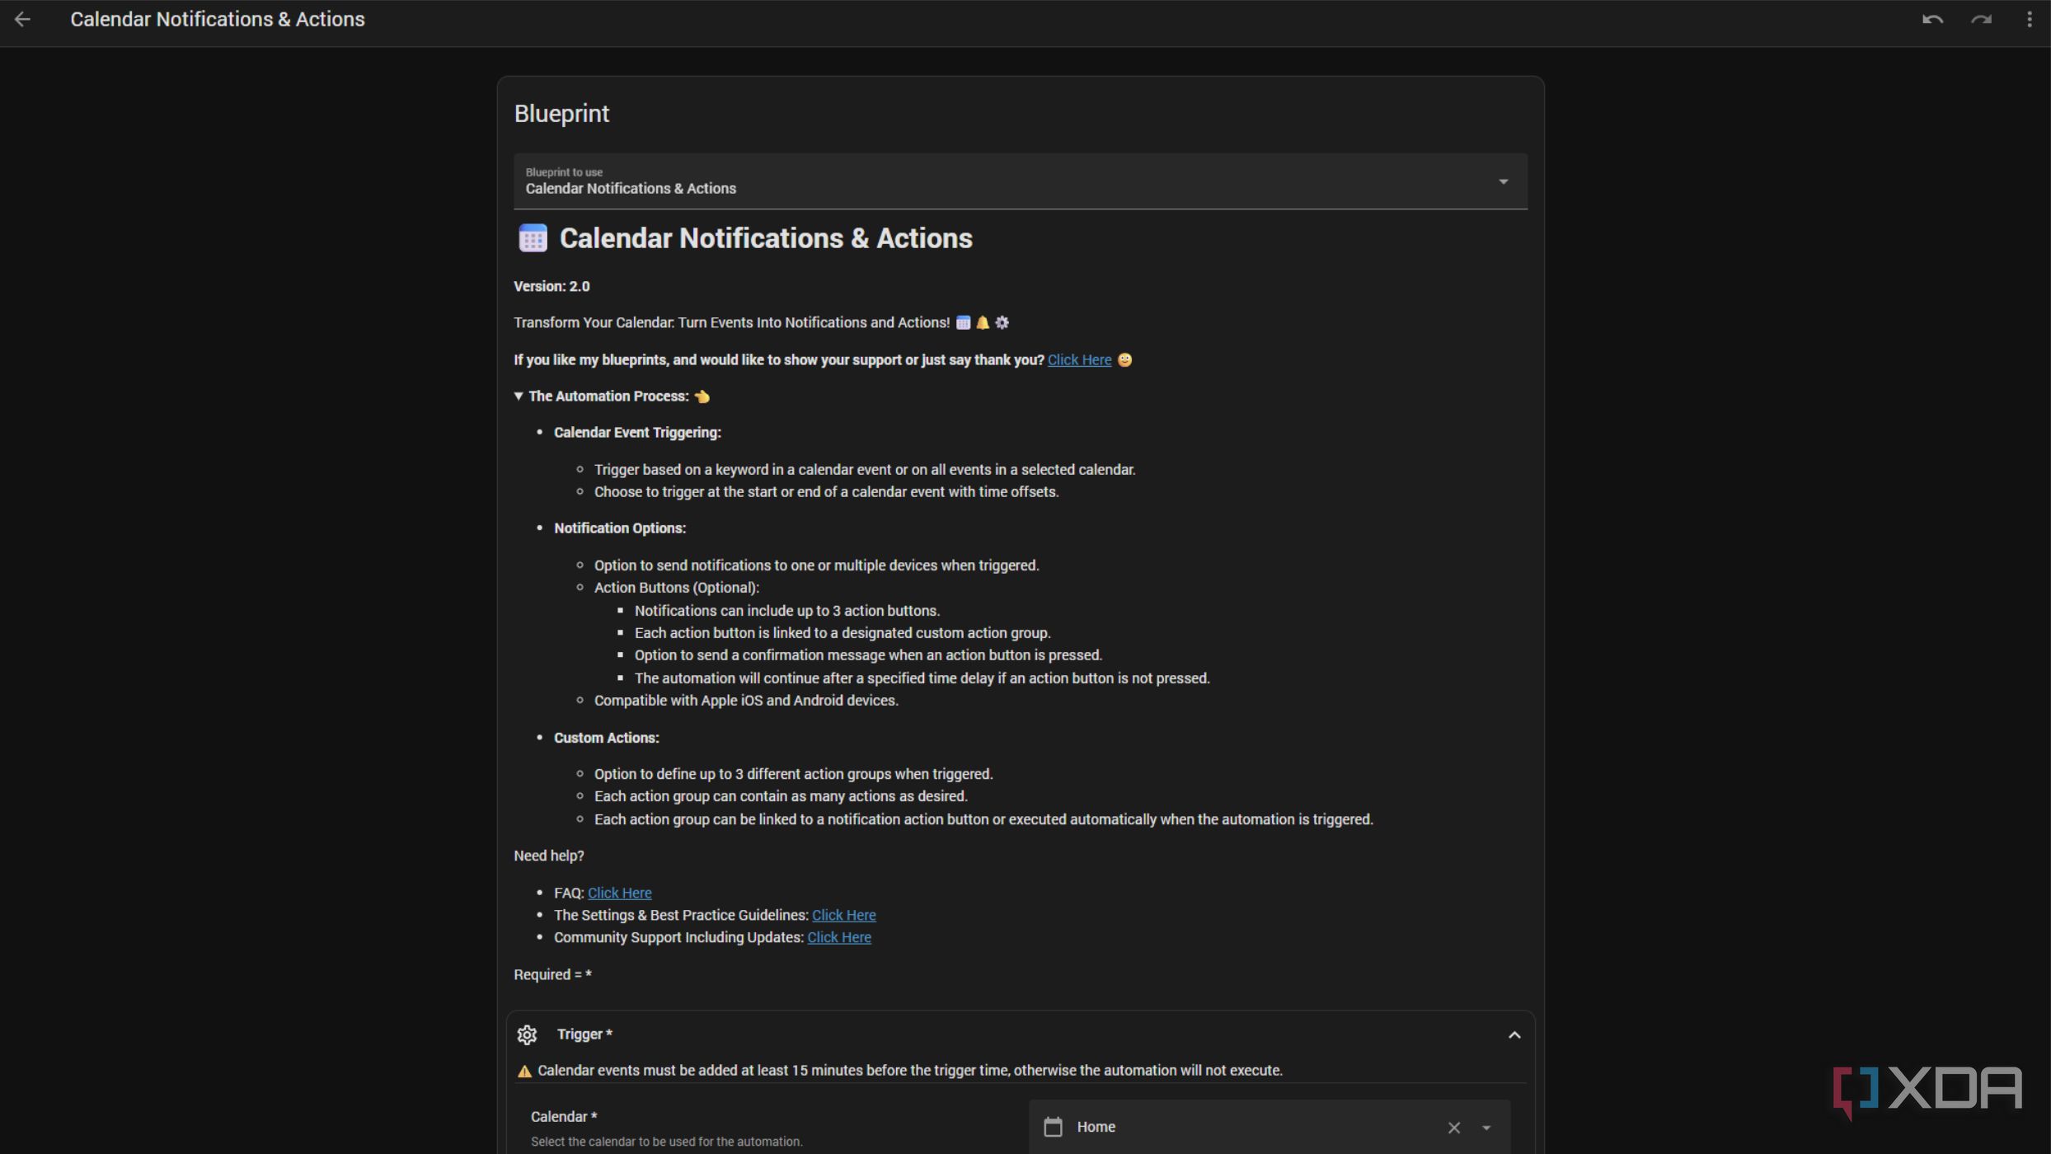The width and height of the screenshot is (2051, 1154).
Task: Click the warning triangle icon
Action: click(523, 1072)
